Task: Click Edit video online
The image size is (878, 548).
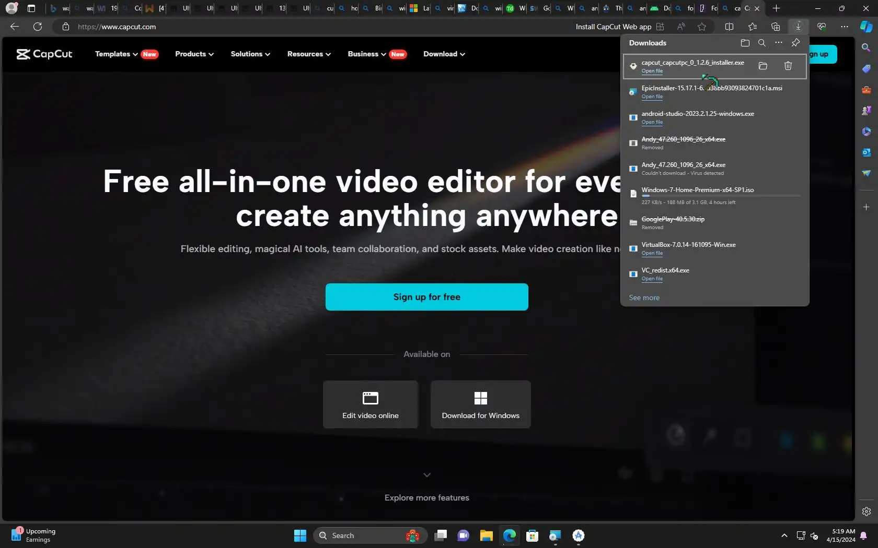Action: [x=371, y=404]
